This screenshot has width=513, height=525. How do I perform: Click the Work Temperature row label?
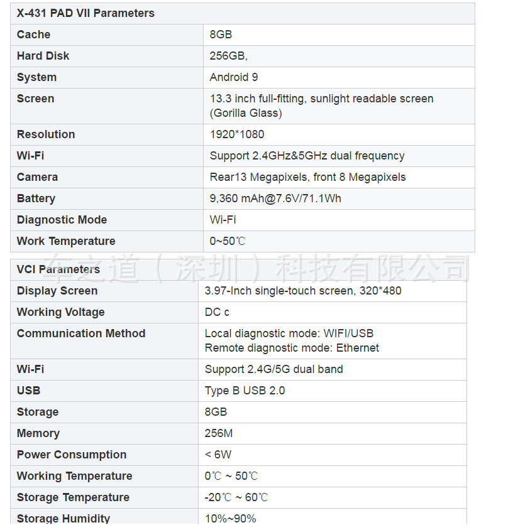(x=66, y=241)
